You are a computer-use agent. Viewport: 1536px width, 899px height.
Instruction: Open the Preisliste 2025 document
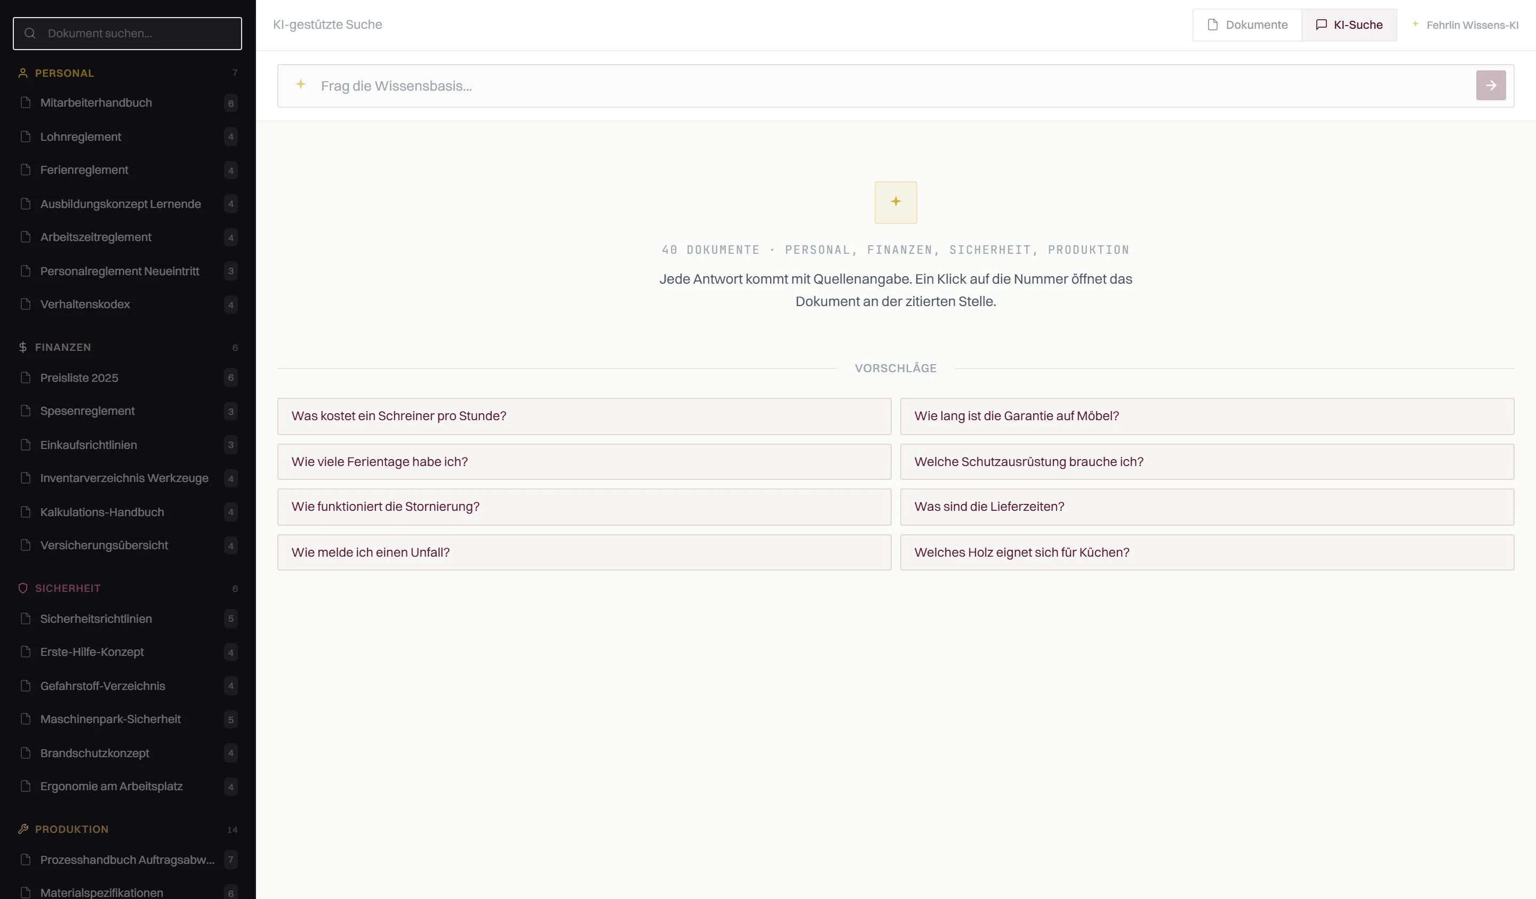pyautogui.click(x=127, y=378)
